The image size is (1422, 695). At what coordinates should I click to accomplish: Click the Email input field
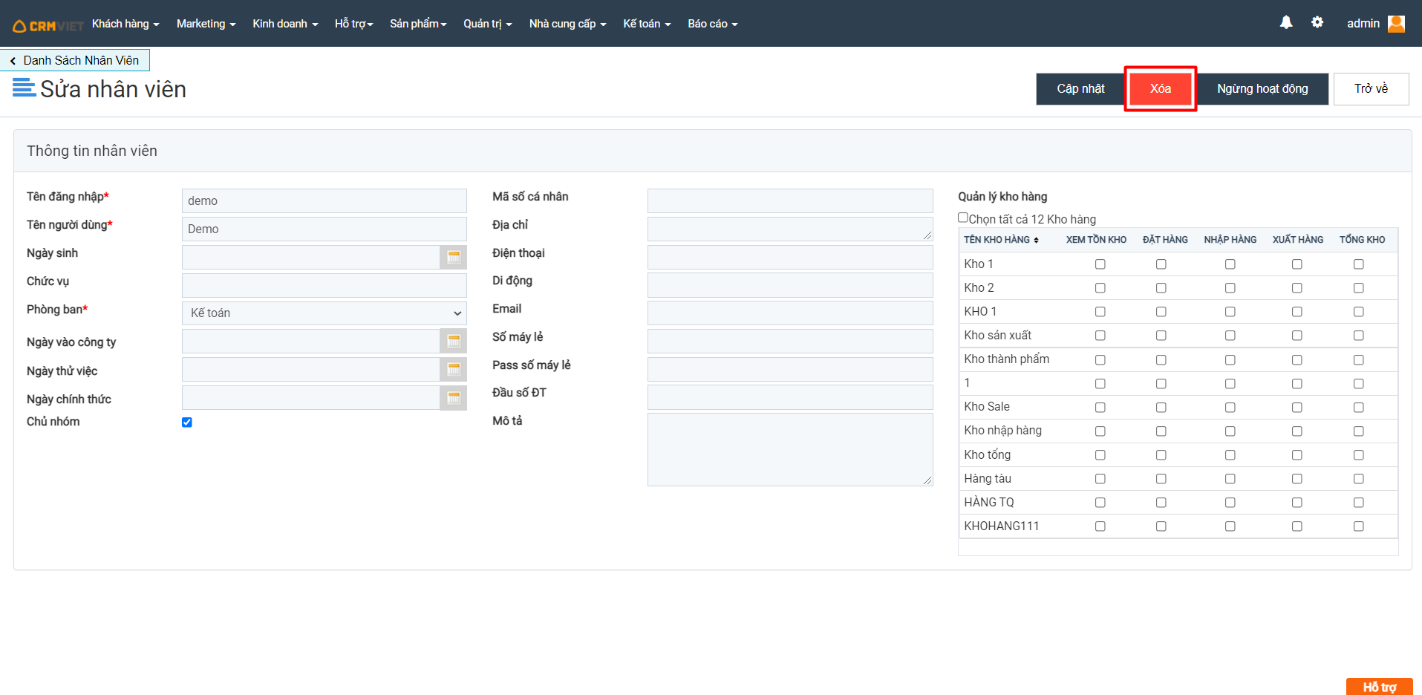point(789,313)
